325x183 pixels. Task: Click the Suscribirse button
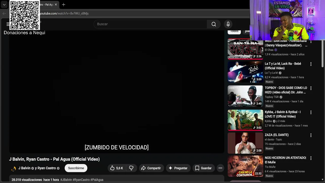[x=76, y=168]
